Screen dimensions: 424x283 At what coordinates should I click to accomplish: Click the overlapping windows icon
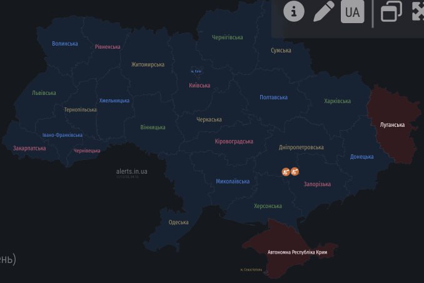[x=391, y=12]
